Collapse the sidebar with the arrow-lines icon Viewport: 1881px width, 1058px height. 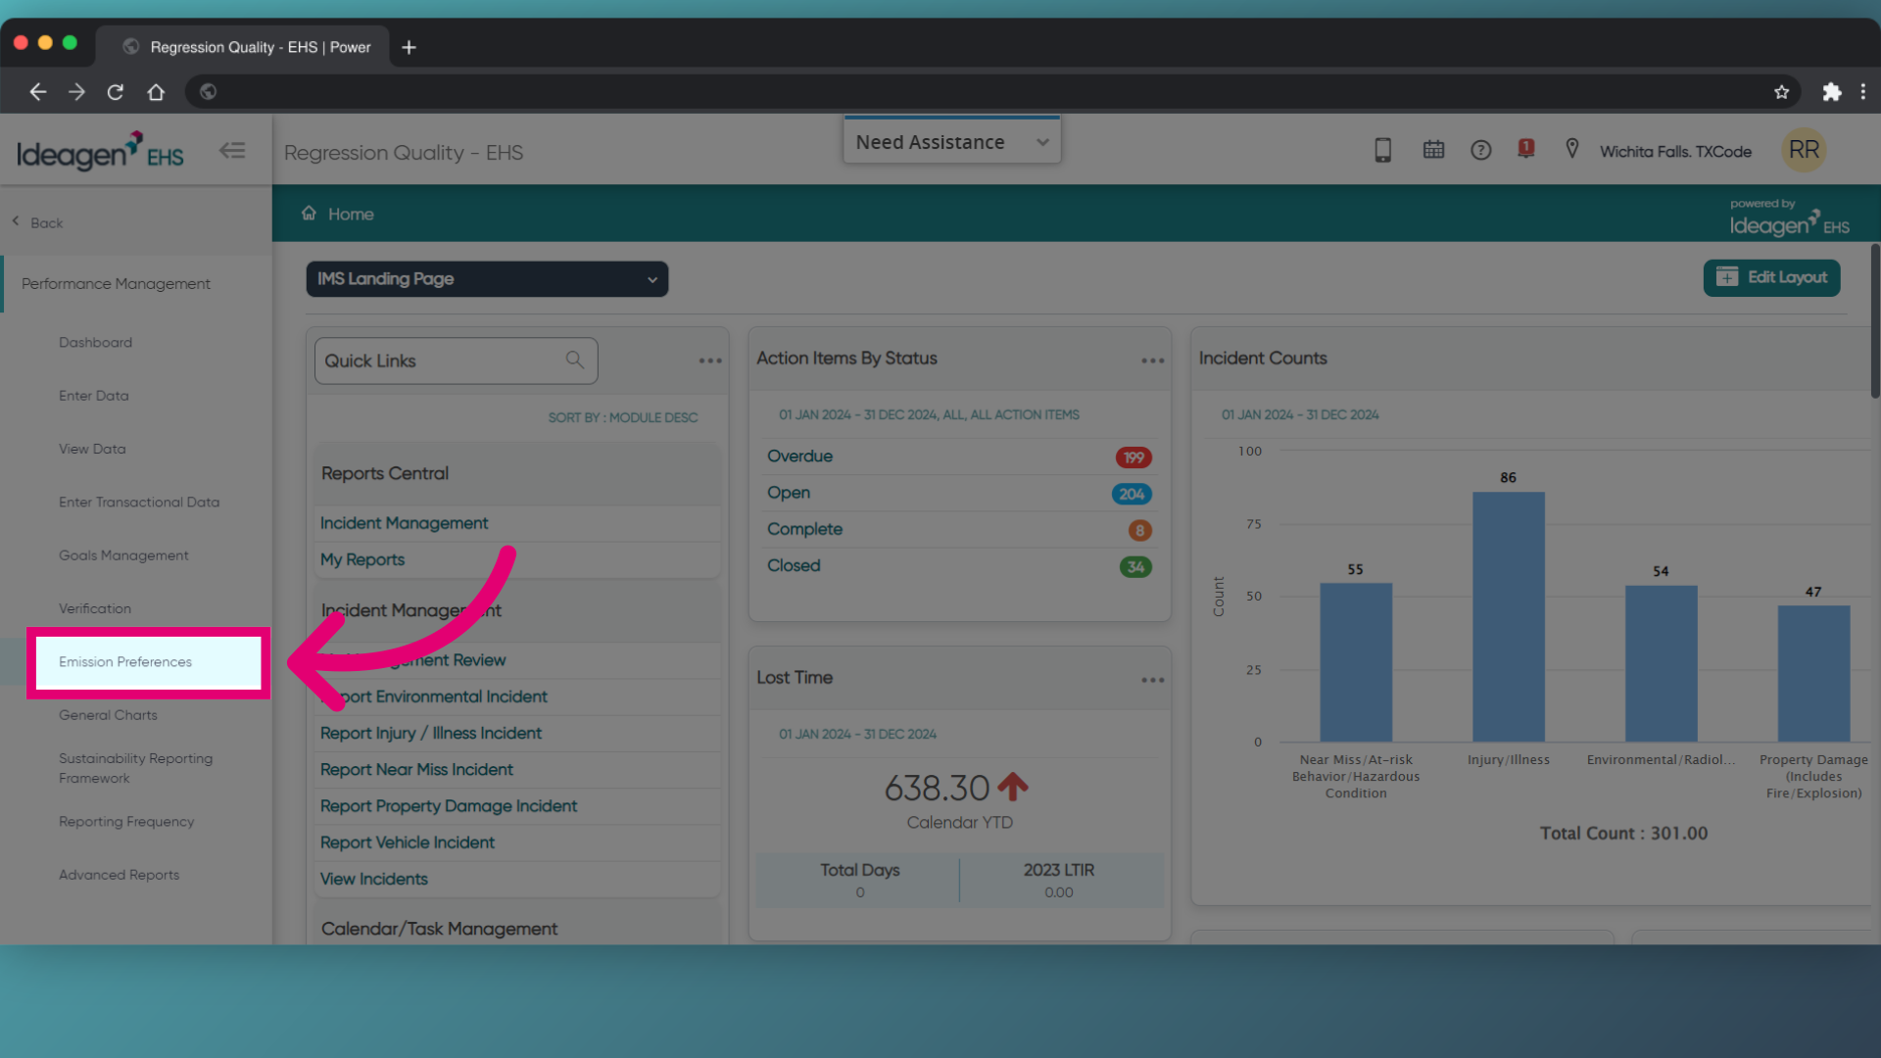(232, 151)
